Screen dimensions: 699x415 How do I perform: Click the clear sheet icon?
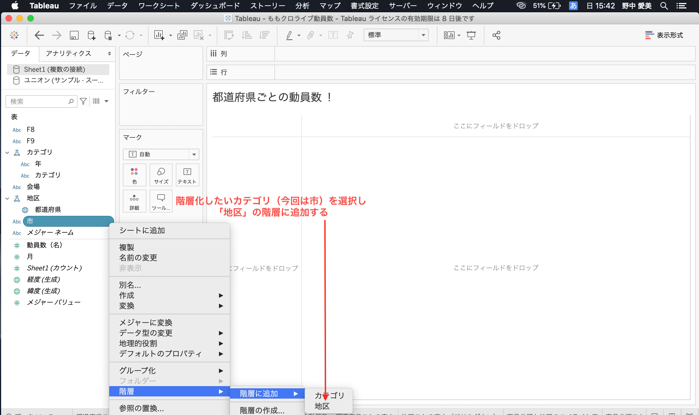pyautogui.click(x=199, y=35)
